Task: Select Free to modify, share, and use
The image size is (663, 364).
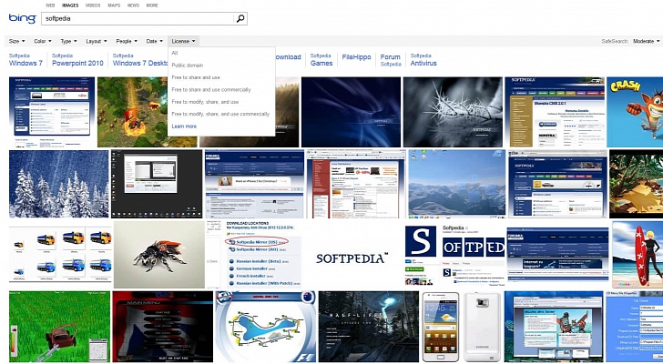Action: pos(205,102)
